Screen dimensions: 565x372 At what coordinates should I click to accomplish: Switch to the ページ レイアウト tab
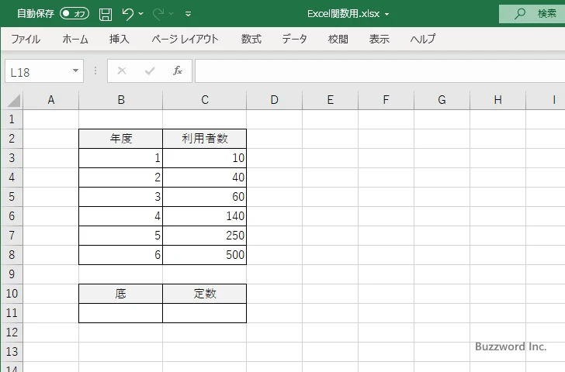point(185,39)
